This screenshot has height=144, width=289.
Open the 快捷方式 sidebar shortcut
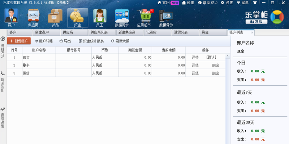coord(3,48)
